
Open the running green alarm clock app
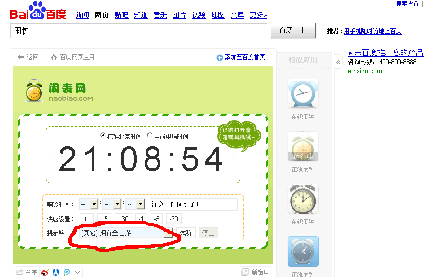303,146
